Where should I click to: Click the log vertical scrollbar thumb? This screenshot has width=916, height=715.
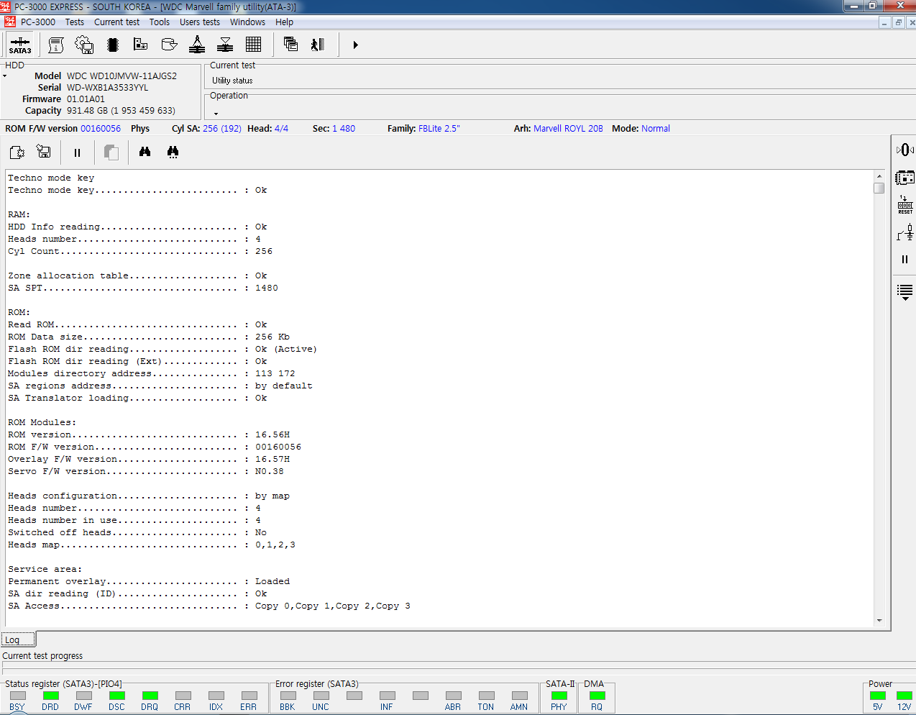tap(879, 188)
